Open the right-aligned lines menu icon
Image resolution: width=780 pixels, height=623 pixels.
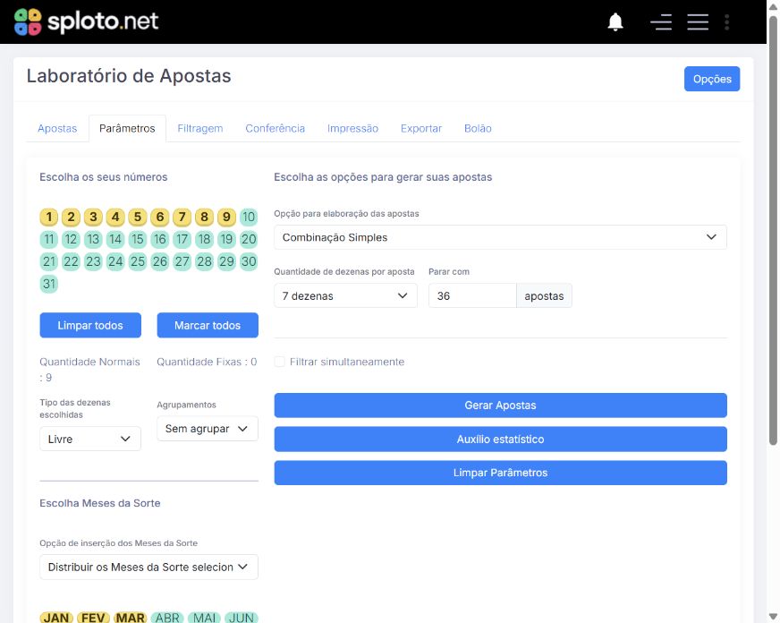coord(661,21)
